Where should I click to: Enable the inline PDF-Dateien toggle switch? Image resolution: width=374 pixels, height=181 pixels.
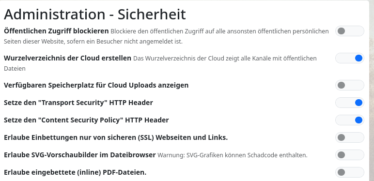(350, 172)
